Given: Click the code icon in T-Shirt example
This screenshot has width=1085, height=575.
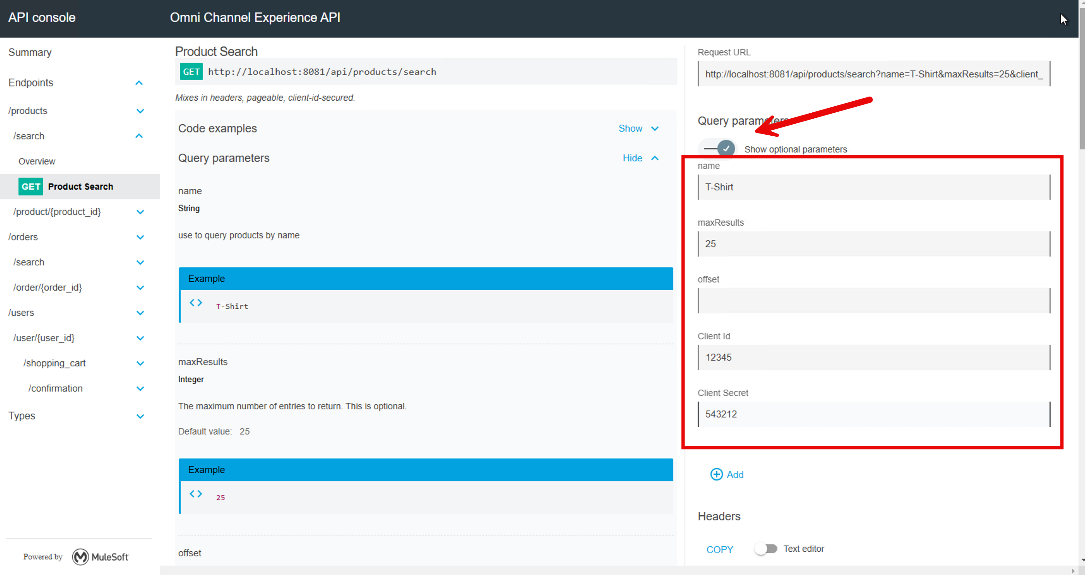Looking at the screenshot, I should [196, 302].
